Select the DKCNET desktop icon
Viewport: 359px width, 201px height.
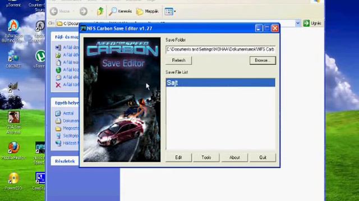point(13,59)
